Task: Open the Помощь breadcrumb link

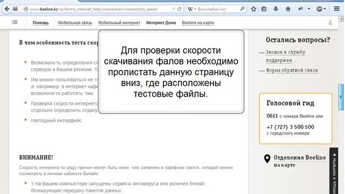Action: (41, 23)
